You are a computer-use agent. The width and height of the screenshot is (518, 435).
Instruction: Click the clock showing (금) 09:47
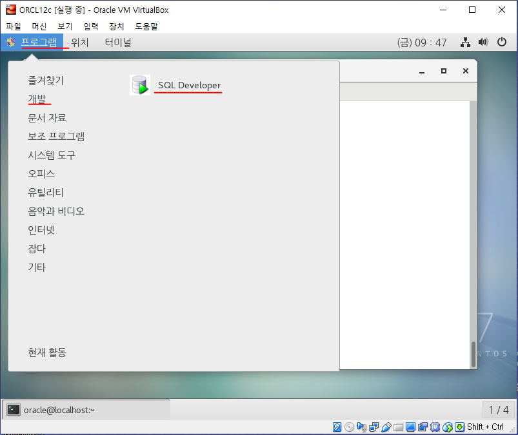pos(422,43)
